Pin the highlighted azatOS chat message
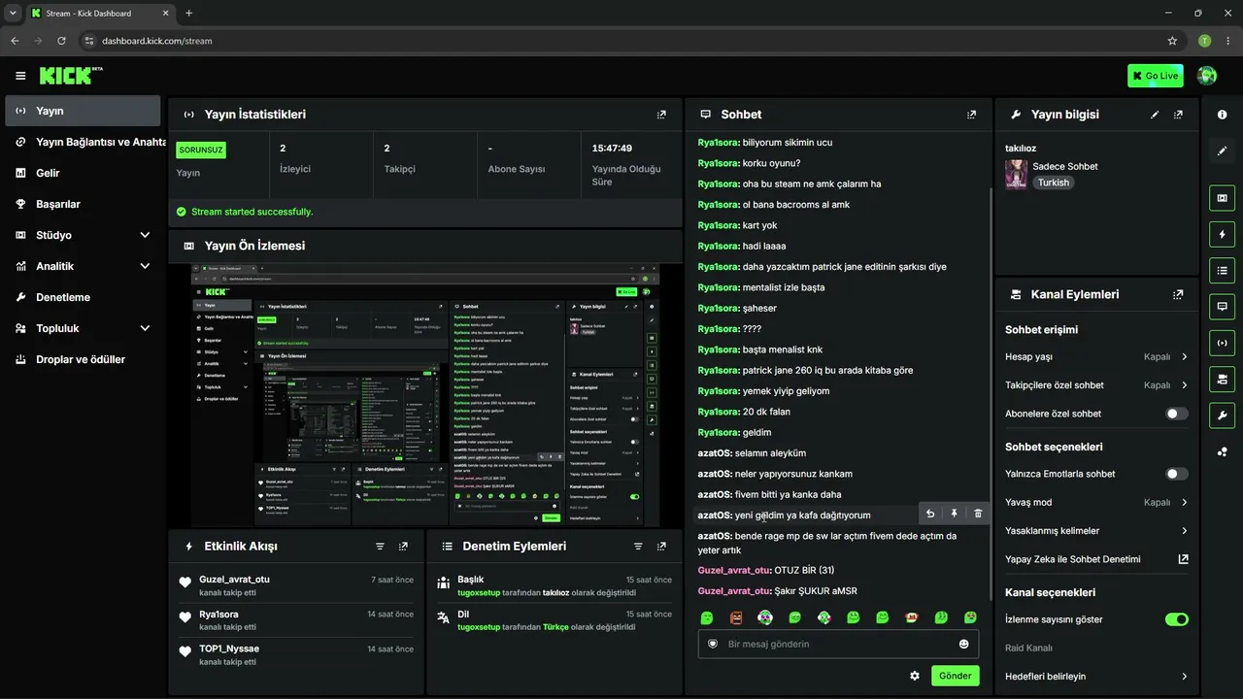Image resolution: width=1243 pixels, height=699 pixels. 954,515
